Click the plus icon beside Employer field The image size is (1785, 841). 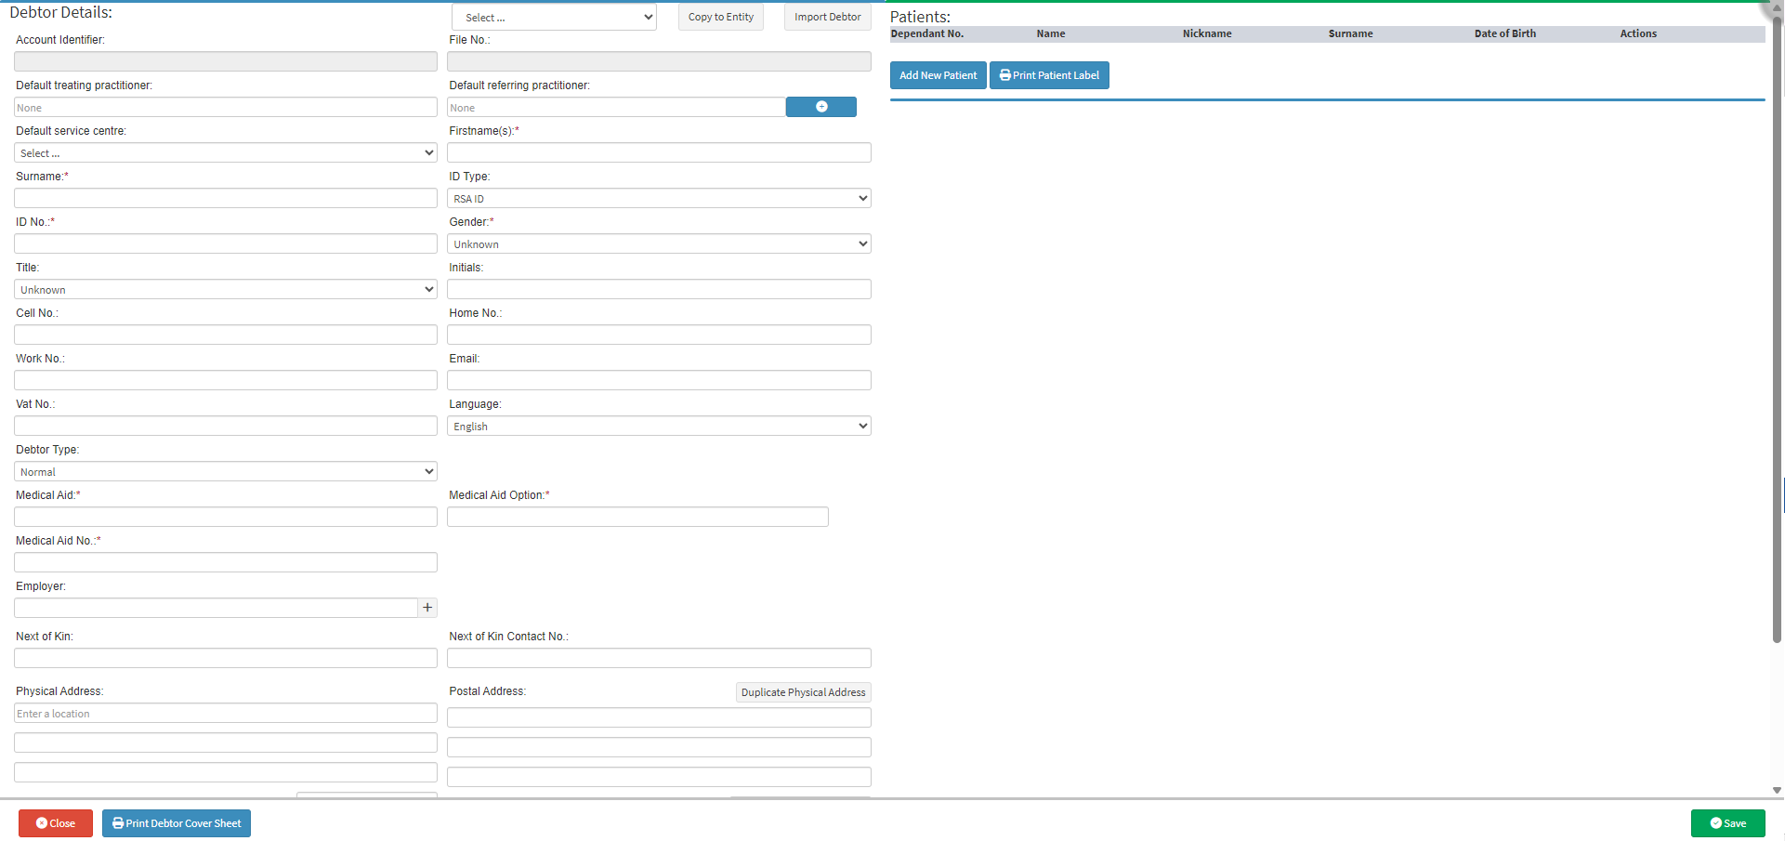(x=427, y=608)
